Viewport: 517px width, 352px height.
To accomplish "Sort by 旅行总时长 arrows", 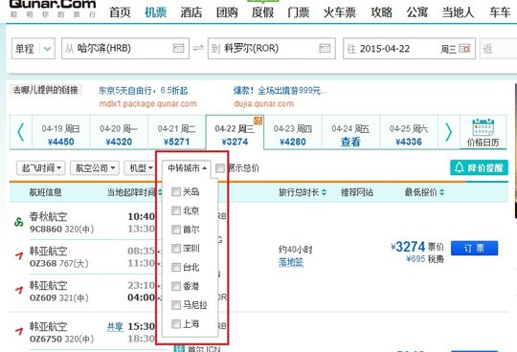I will pos(324,192).
